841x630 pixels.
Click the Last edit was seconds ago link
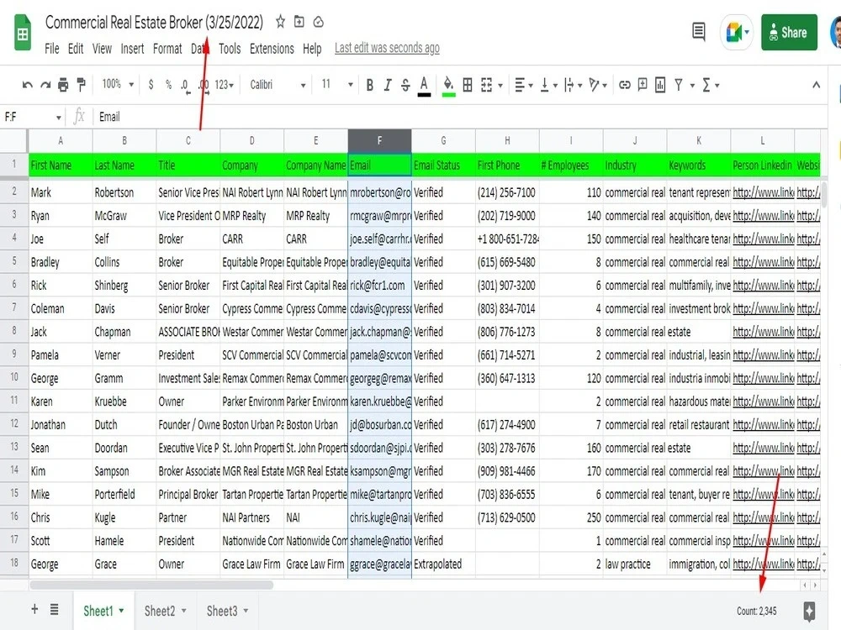pos(387,48)
